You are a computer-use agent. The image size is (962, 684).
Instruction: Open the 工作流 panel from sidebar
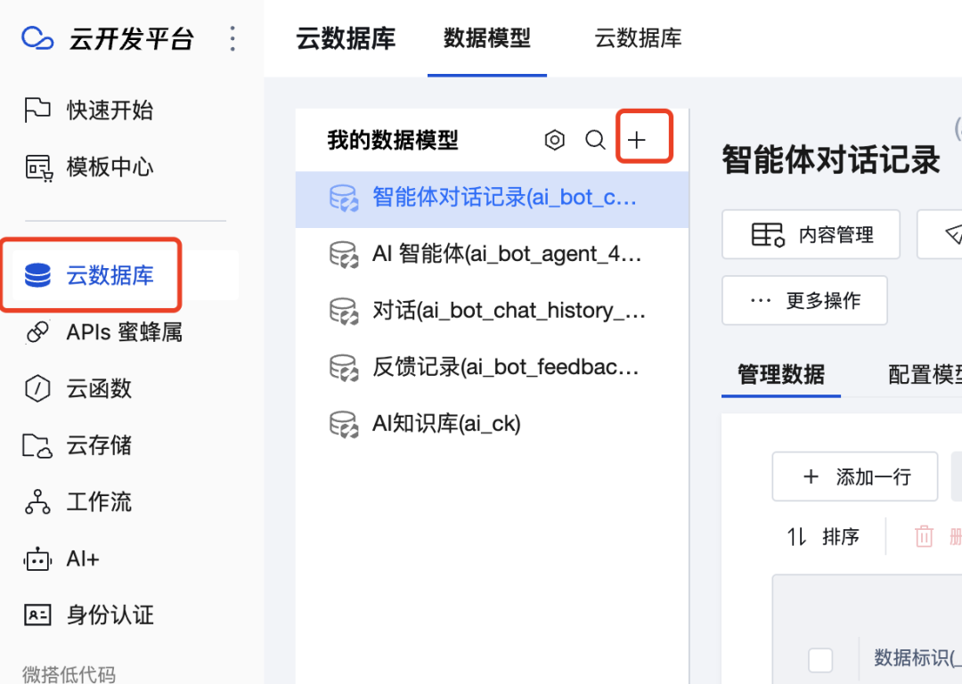(x=37, y=501)
